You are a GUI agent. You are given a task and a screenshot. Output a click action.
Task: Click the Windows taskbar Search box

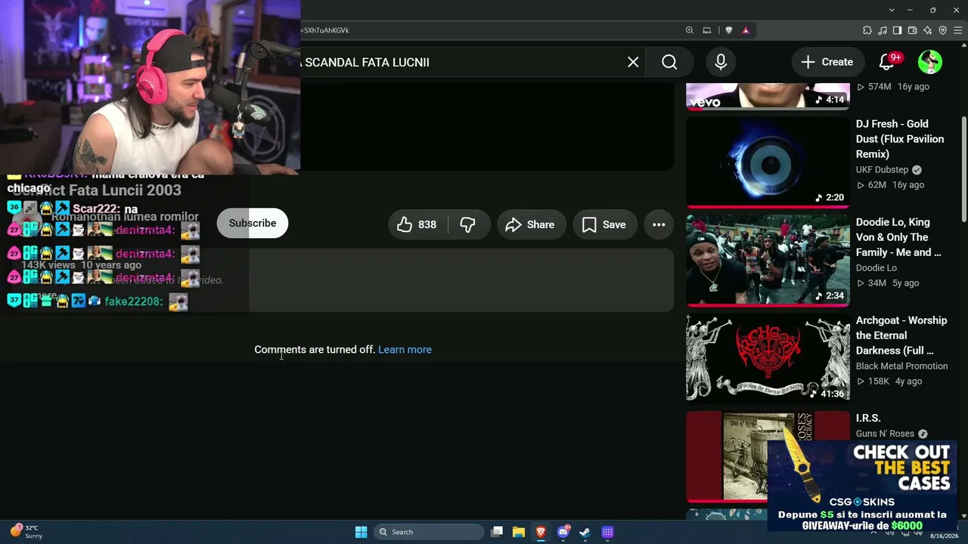point(429,532)
